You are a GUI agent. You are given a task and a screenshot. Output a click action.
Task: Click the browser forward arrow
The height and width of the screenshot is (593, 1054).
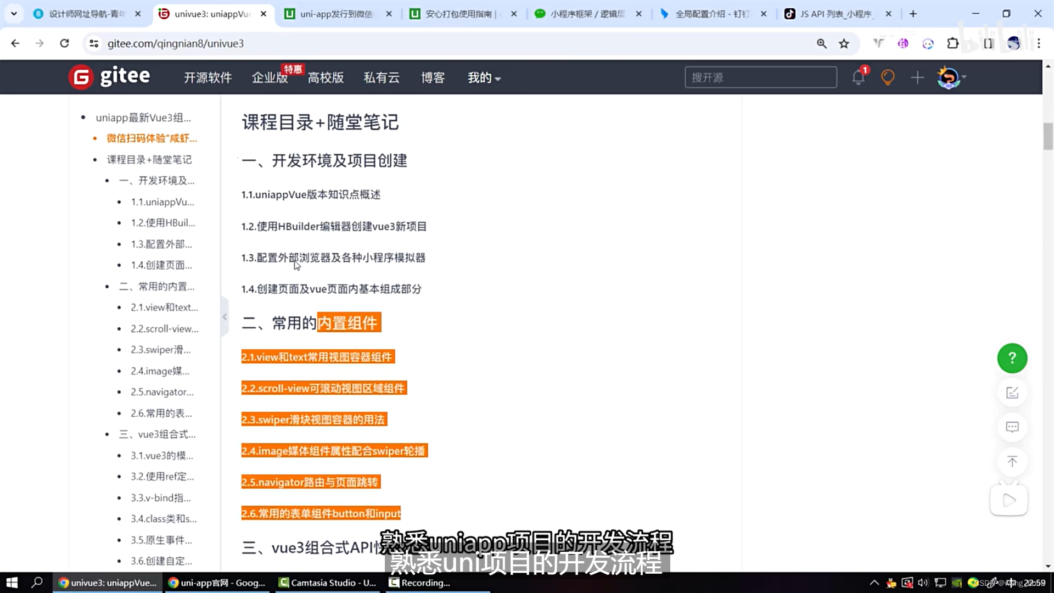40,43
